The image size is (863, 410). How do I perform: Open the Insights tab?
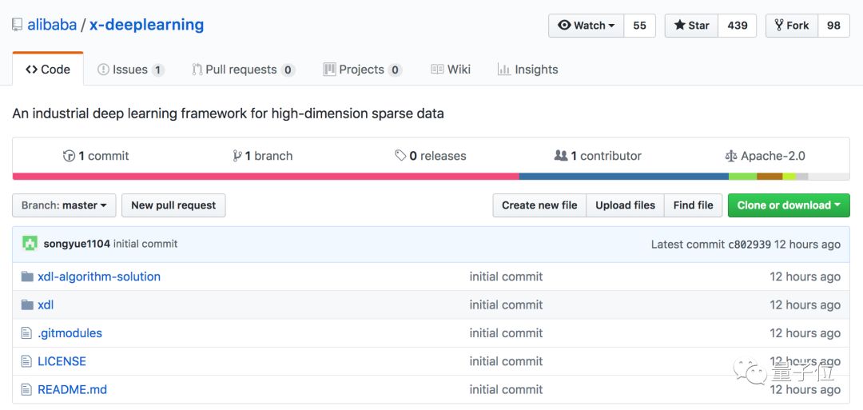pyautogui.click(x=528, y=70)
